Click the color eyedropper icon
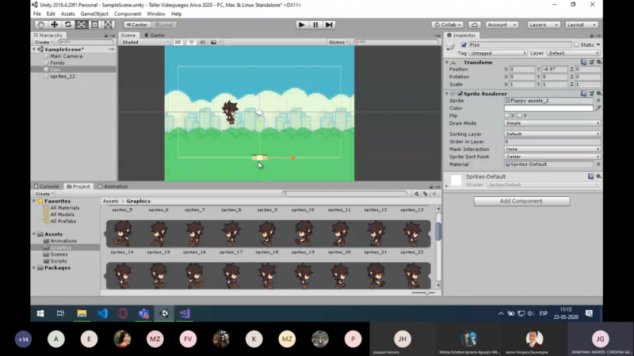This screenshot has width=634, height=356. (x=598, y=108)
